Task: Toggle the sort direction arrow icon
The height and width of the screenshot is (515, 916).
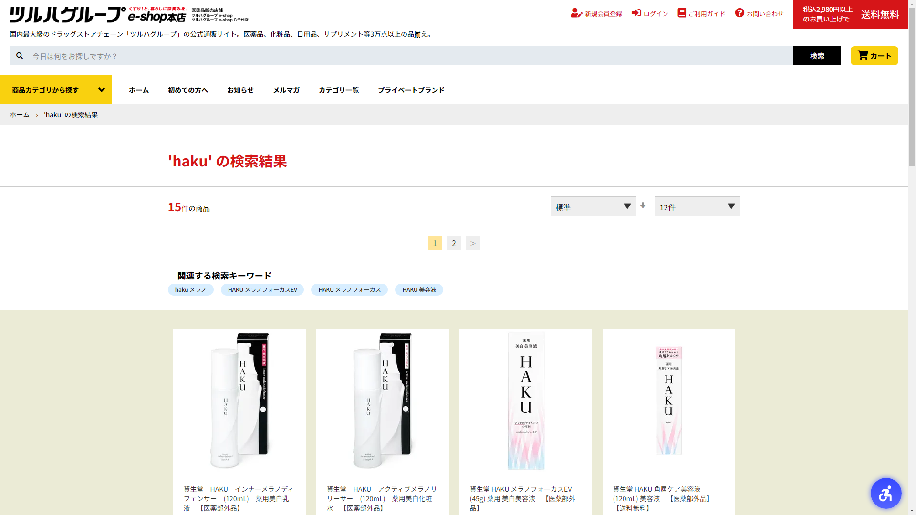Action: tap(643, 206)
